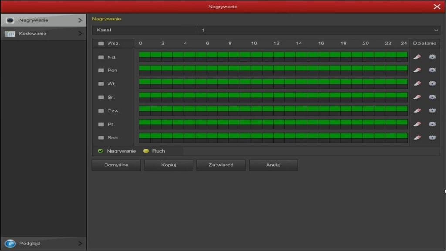Open gear settings for Czw. schedule

point(432,110)
